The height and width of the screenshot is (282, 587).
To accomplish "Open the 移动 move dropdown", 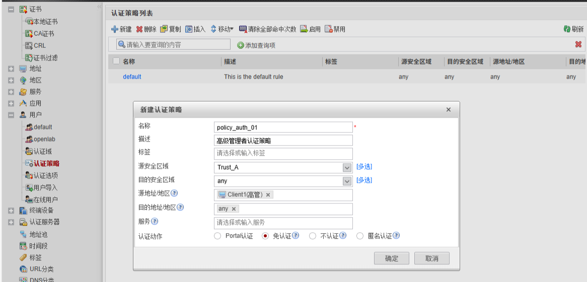I will click(x=223, y=29).
